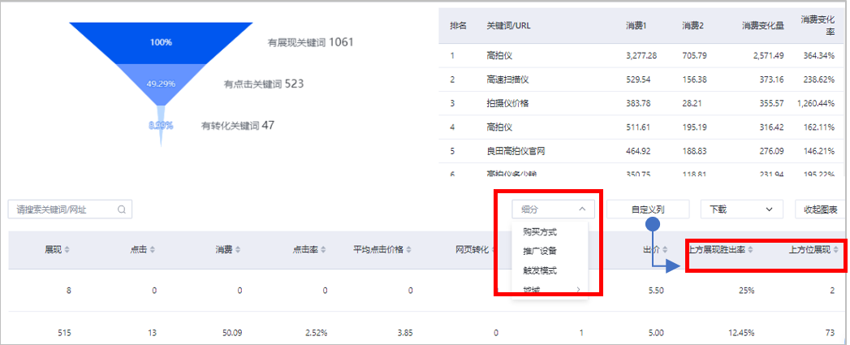This screenshot has height=345, width=850.
Task: Select 购买方式 from the menu
Action: coord(540,232)
